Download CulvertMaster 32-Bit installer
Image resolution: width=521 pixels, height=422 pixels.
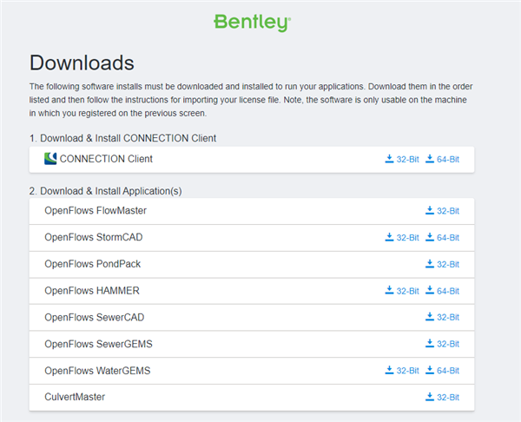(442, 397)
